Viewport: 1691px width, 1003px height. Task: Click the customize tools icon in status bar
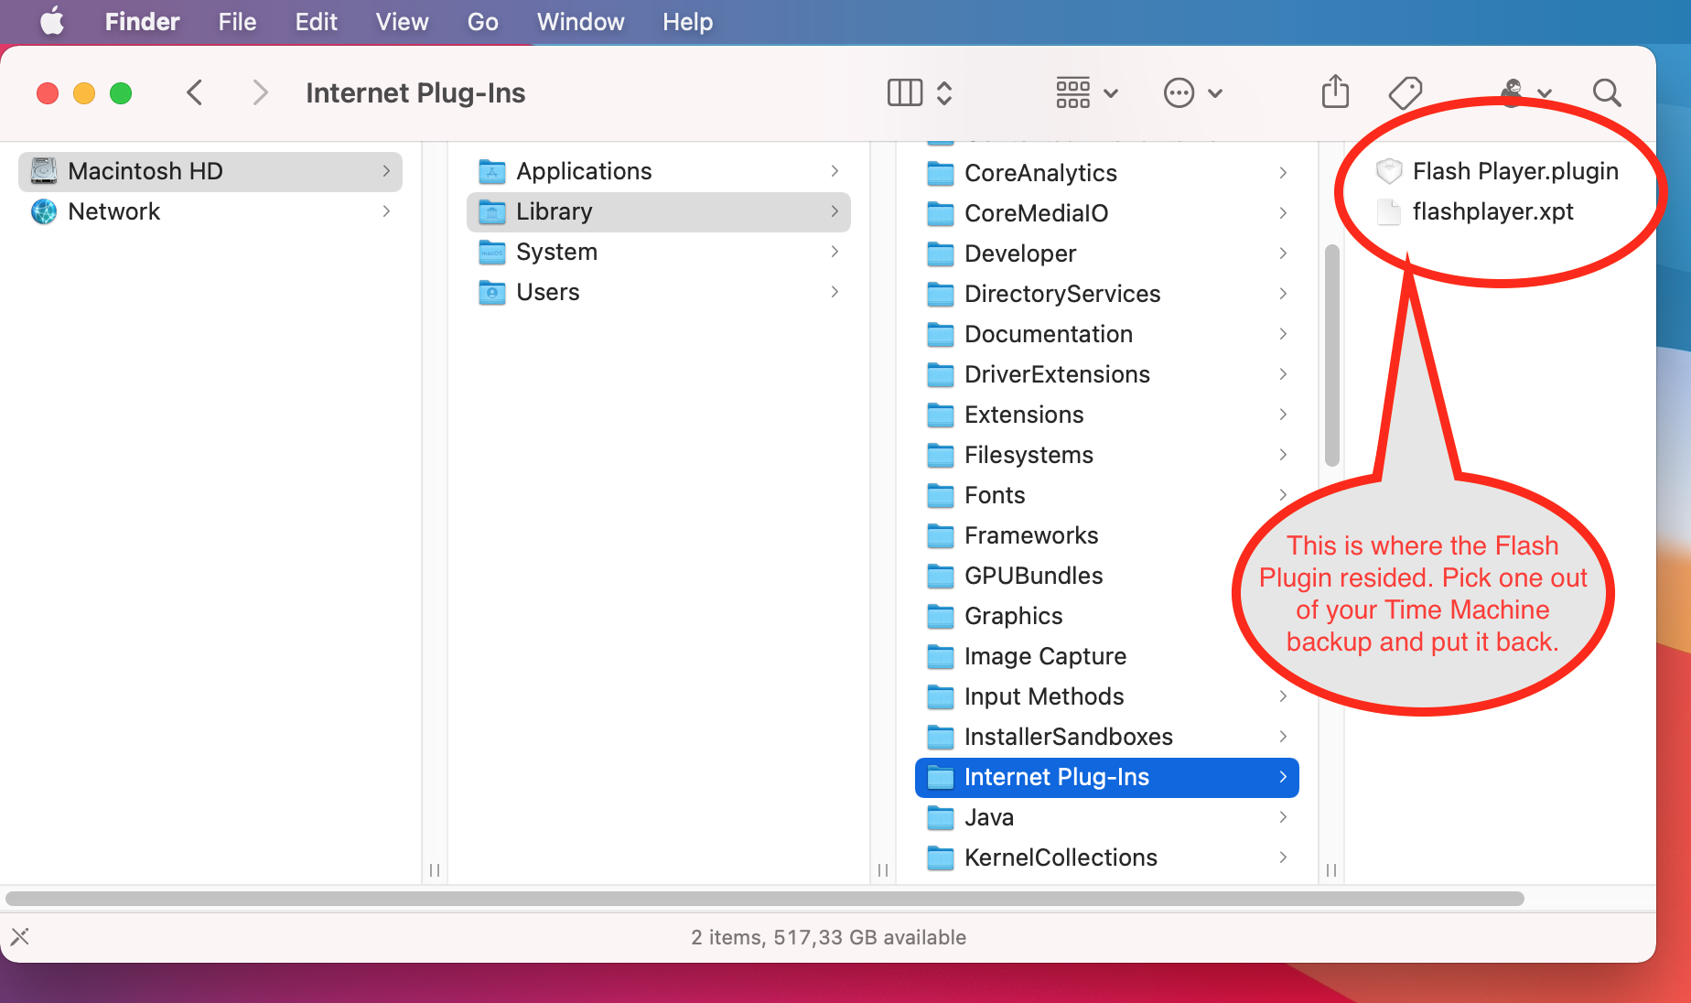pos(20,936)
